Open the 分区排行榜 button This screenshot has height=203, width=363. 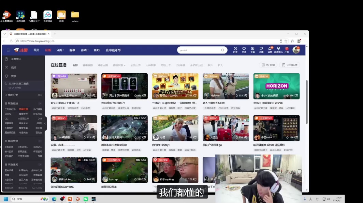click(290, 65)
